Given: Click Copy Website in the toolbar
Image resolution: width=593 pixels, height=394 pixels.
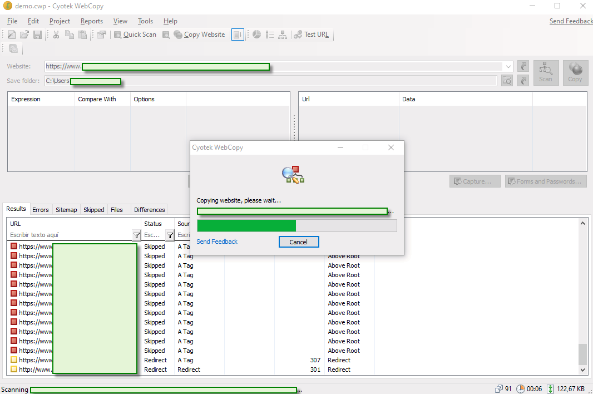Looking at the screenshot, I should tap(199, 35).
